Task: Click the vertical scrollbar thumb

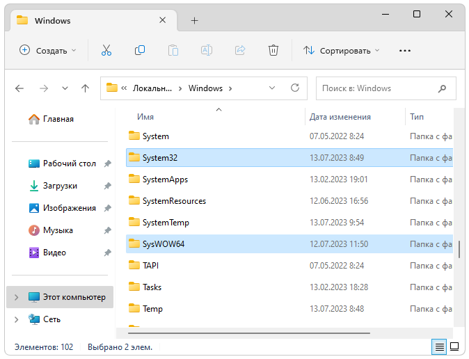Action: 459,249
